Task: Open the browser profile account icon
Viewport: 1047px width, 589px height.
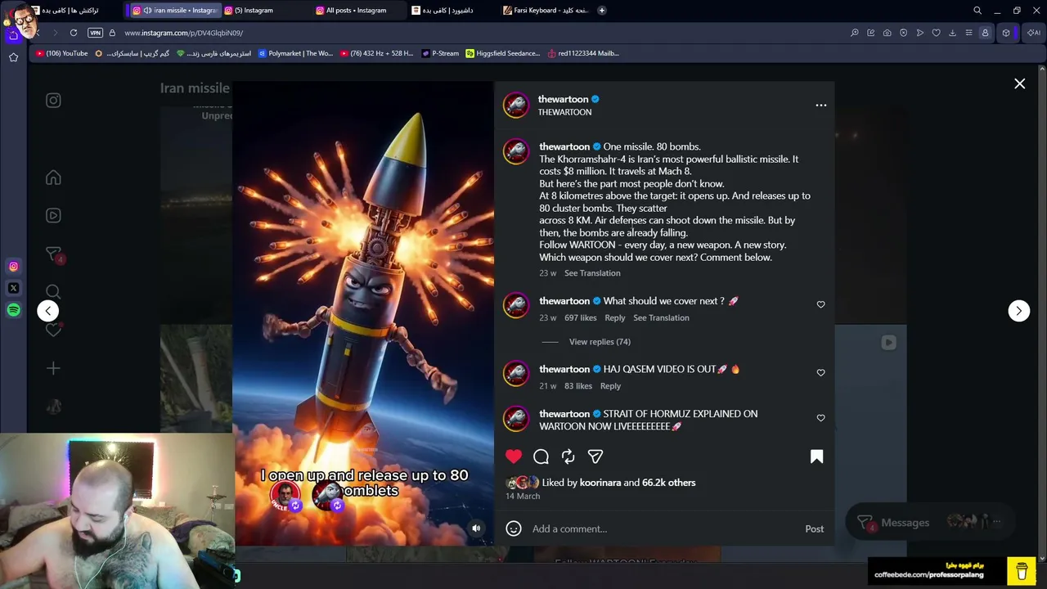Action: click(x=985, y=33)
